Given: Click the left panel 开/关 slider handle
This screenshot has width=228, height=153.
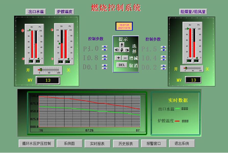Looking at the screenshot, I should (41, 70).
